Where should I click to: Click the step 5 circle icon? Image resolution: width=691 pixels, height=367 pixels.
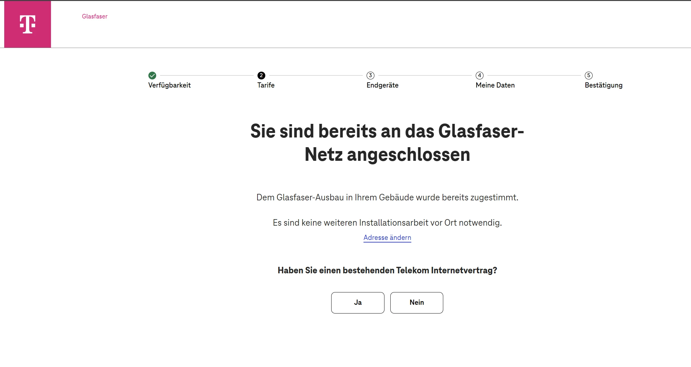(x=589, y=76)
